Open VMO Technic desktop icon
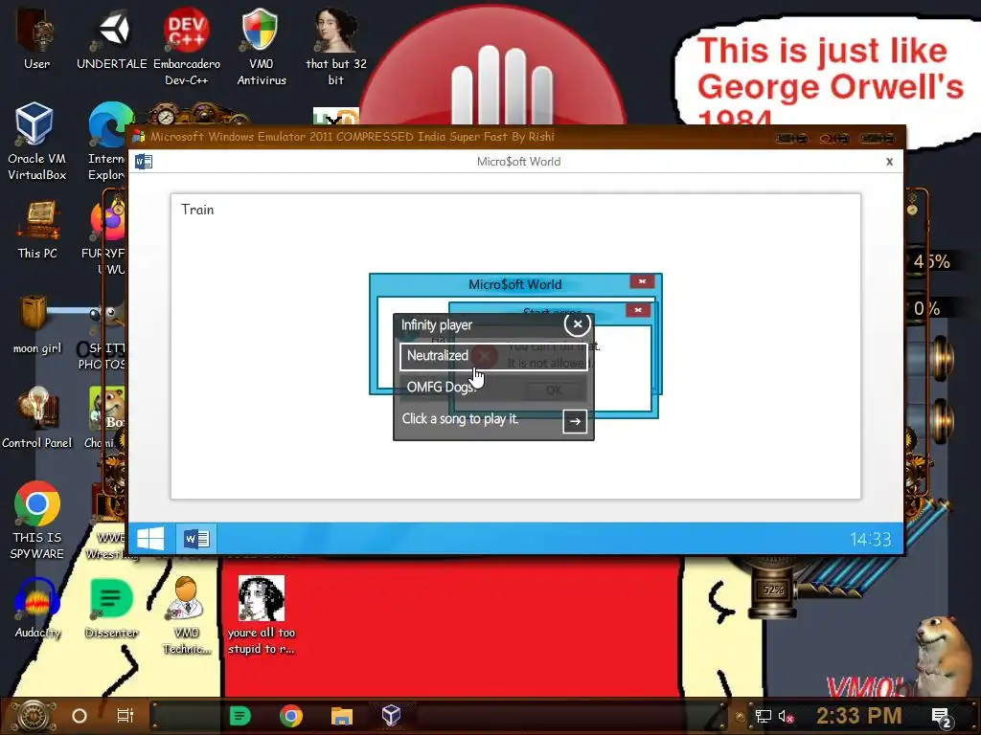981x735 pixels. pyautogui.click(x=187, y=615)
